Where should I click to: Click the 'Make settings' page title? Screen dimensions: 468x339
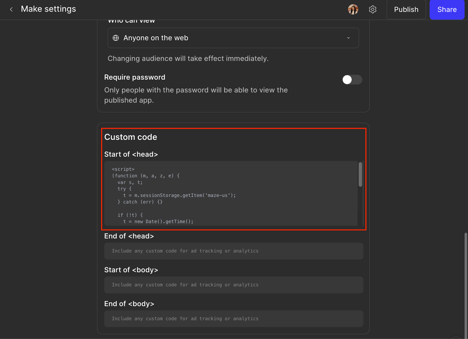tap(48, 9)
